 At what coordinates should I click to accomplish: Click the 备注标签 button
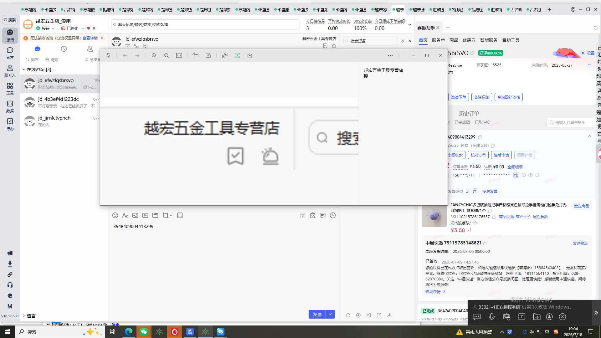click(x=482, y=97)
